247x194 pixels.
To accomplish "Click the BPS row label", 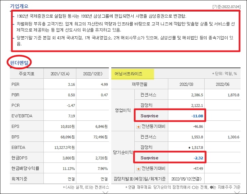I will (15, 137).
